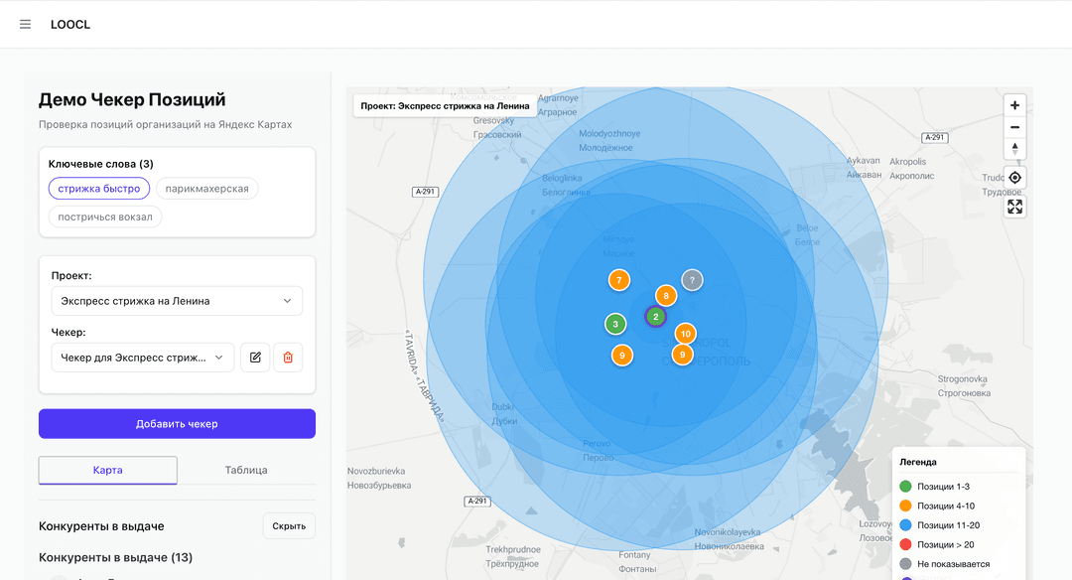Zoom in on the map
The image size is (1072, 580).
click(1014, 105)
